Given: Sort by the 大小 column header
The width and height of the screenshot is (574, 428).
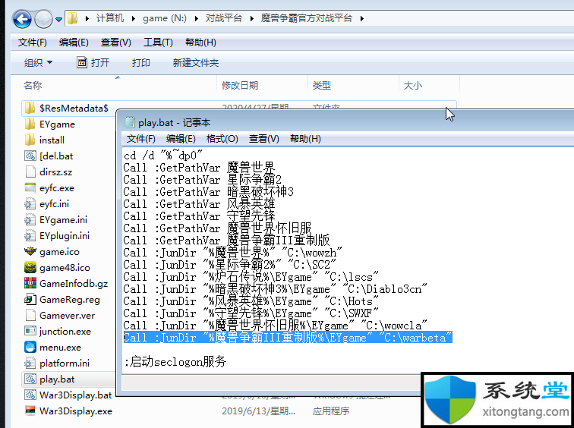Looking at the screenshot, I should coord(412,86).
